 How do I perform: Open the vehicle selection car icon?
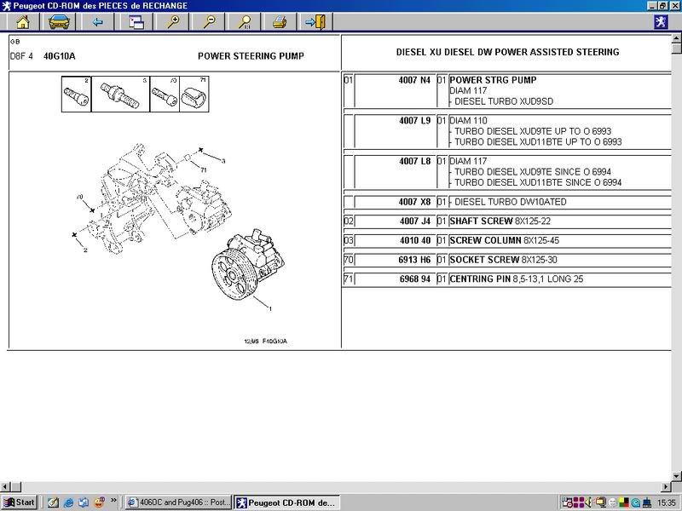(x=59, y=22)
